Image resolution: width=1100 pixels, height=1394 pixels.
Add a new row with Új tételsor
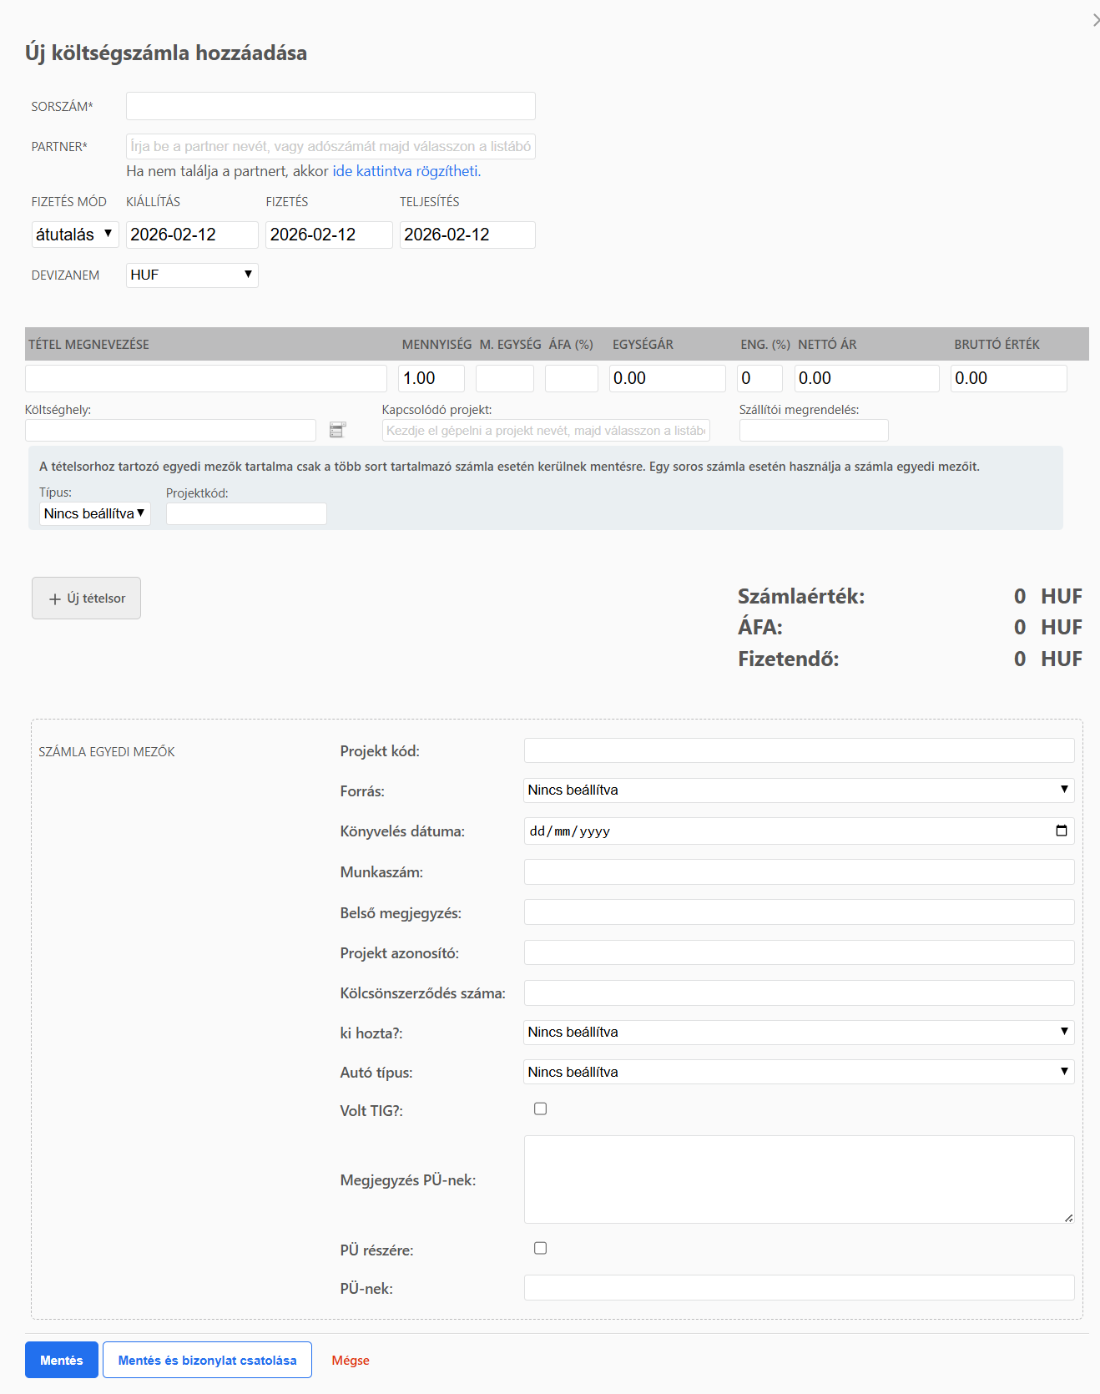86,598
